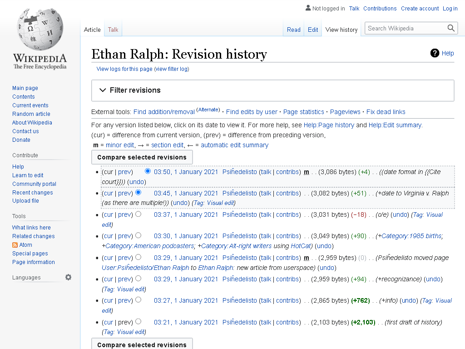The width and height of the screenshot is (465, 349).
Task: Select the radio button for 03:21 revision
Action: click(x=138, y=321)
